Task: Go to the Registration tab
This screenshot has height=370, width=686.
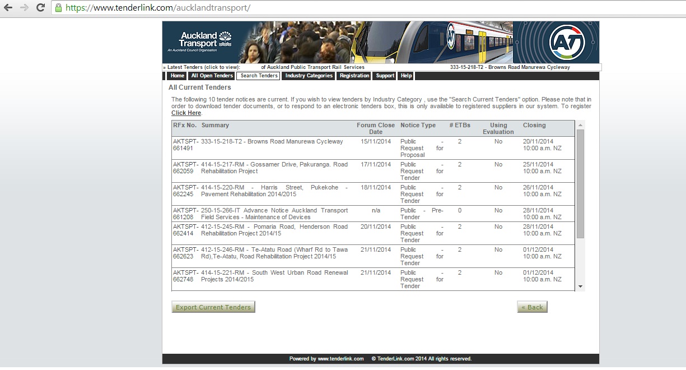Action: tap(354, 76)
